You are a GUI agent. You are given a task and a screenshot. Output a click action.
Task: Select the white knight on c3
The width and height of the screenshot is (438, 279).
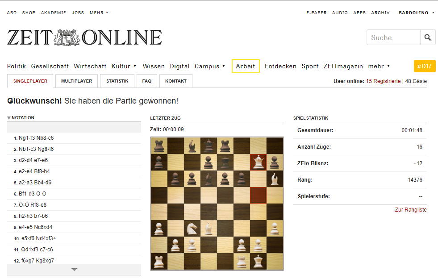pyautogui.click(x=192, y=228)
